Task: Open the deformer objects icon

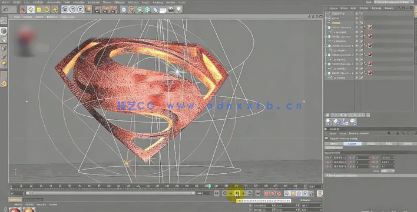Action: click(x=155, y=10)
